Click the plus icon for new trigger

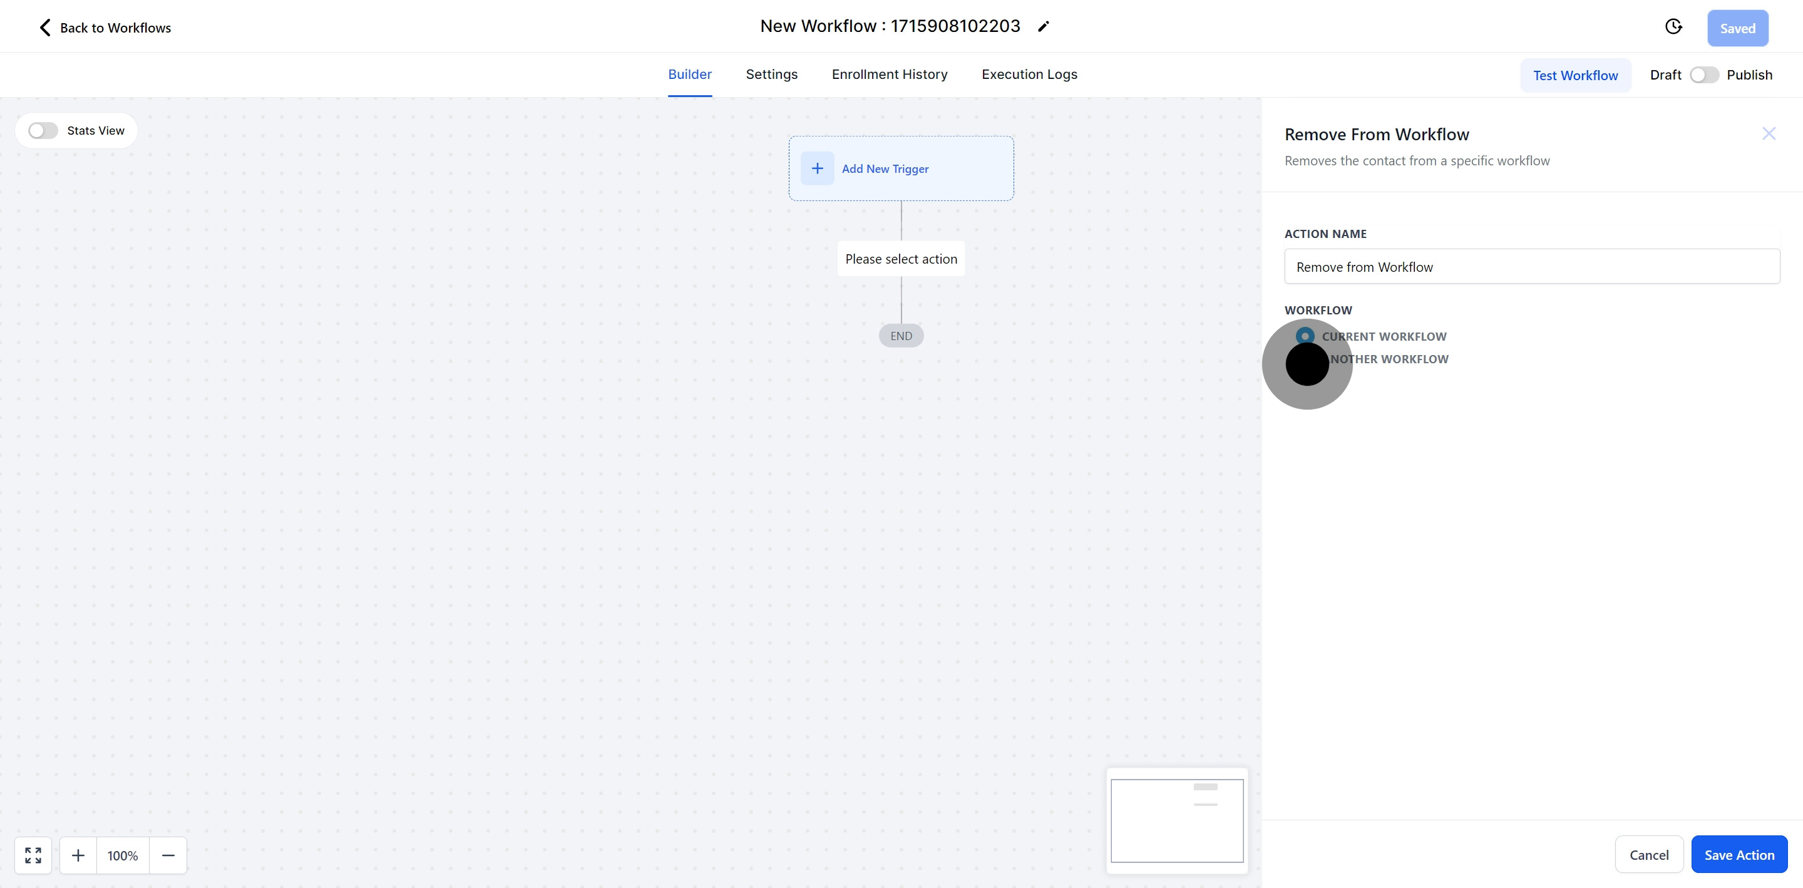(x=817, y=168)
